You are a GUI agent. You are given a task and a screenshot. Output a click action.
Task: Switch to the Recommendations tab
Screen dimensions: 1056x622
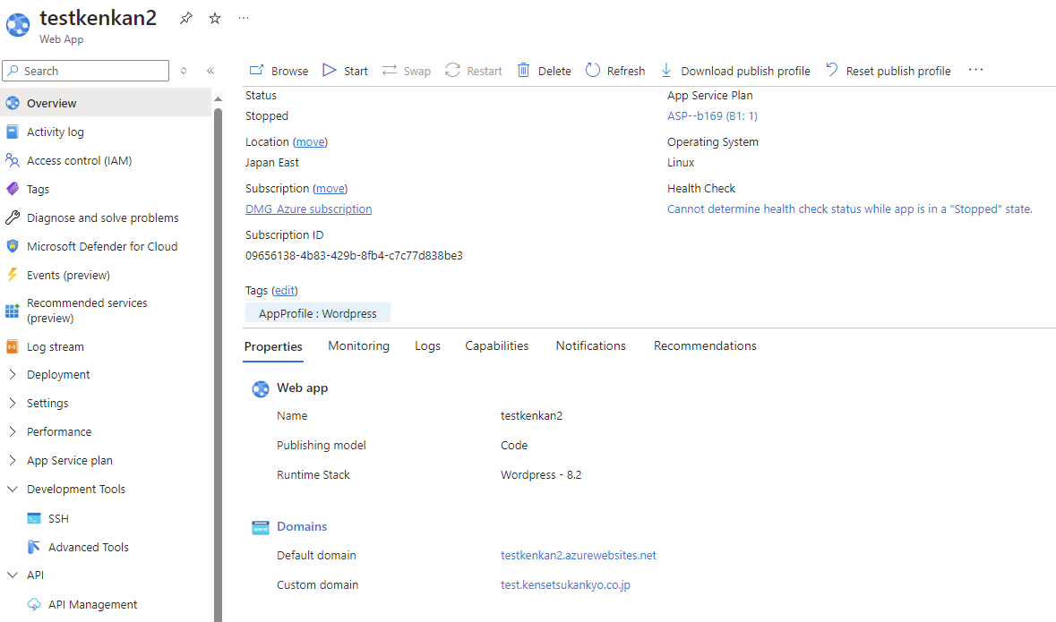(x=705, y=346)
